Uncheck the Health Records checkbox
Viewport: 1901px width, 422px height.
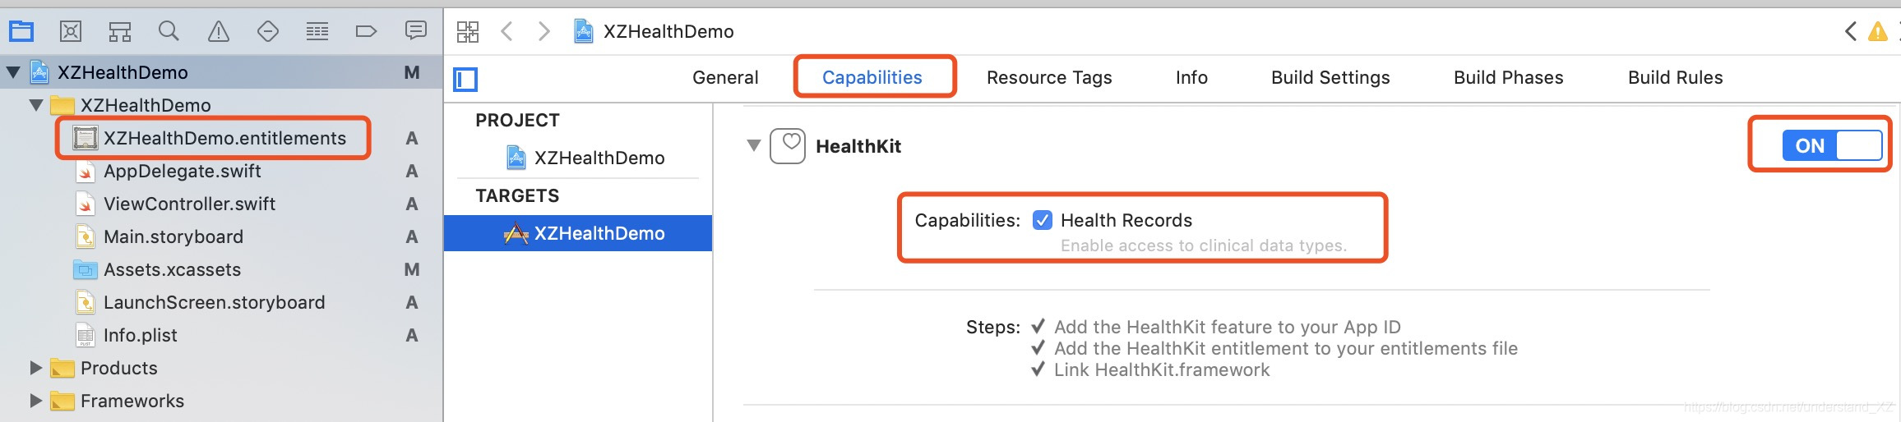coord(1043,220)
